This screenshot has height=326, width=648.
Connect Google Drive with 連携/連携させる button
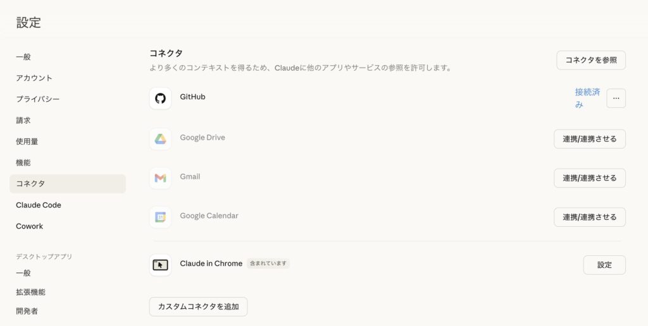coord(589,139)
